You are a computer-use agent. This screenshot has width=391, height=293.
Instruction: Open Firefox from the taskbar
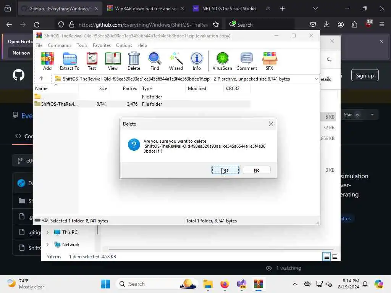point(225,284)
